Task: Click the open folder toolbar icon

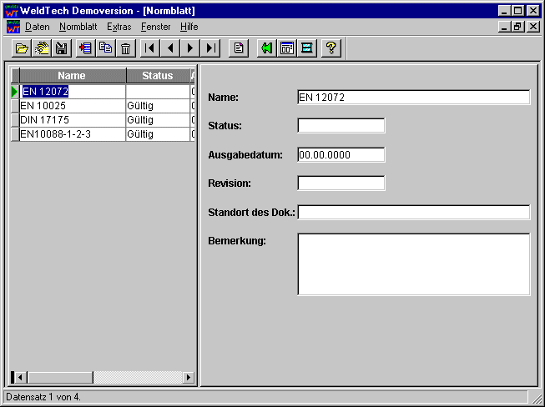Action: pyautogui.click(x=22, y=48)
